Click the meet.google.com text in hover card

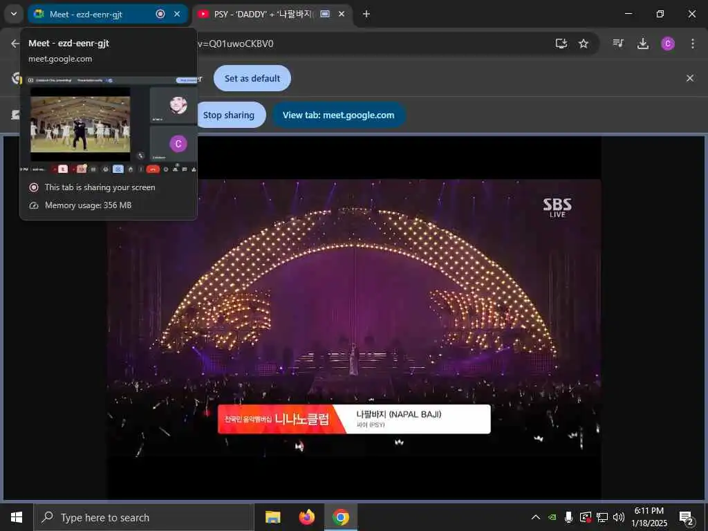tap(60, 59)
